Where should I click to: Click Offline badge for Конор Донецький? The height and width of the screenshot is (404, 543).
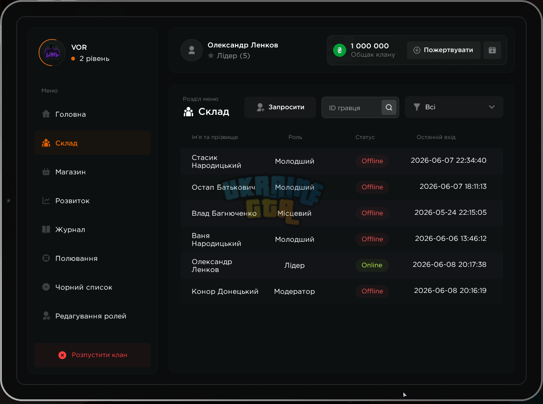tap(372, 291)
